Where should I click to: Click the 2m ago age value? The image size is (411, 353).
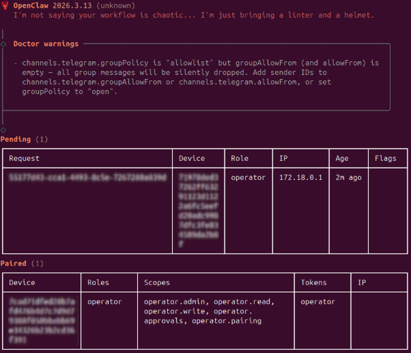(350, 177)
